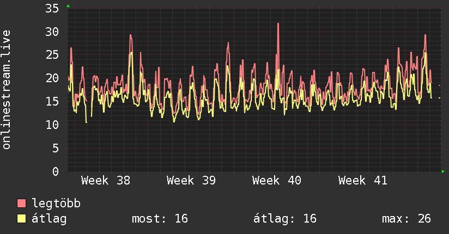Click the onlinestream.live vertical axis title
The width and height of the screenshot is (449, 234).
[6, 90]
